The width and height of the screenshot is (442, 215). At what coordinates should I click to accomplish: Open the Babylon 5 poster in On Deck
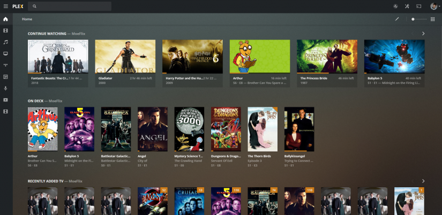click(79, 129)
